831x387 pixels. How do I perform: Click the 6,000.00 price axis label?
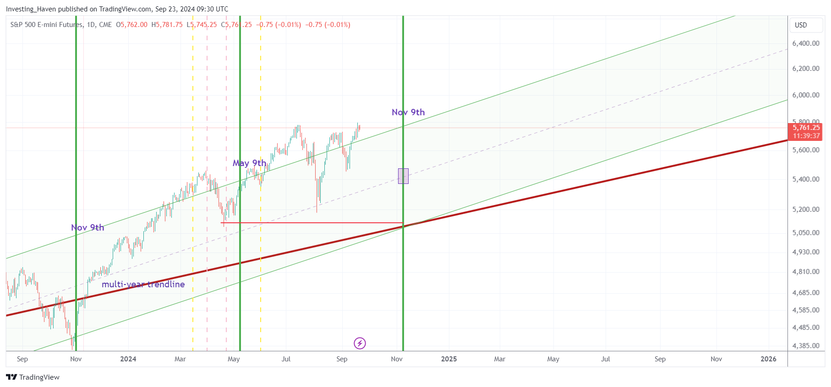coord(806,95)
